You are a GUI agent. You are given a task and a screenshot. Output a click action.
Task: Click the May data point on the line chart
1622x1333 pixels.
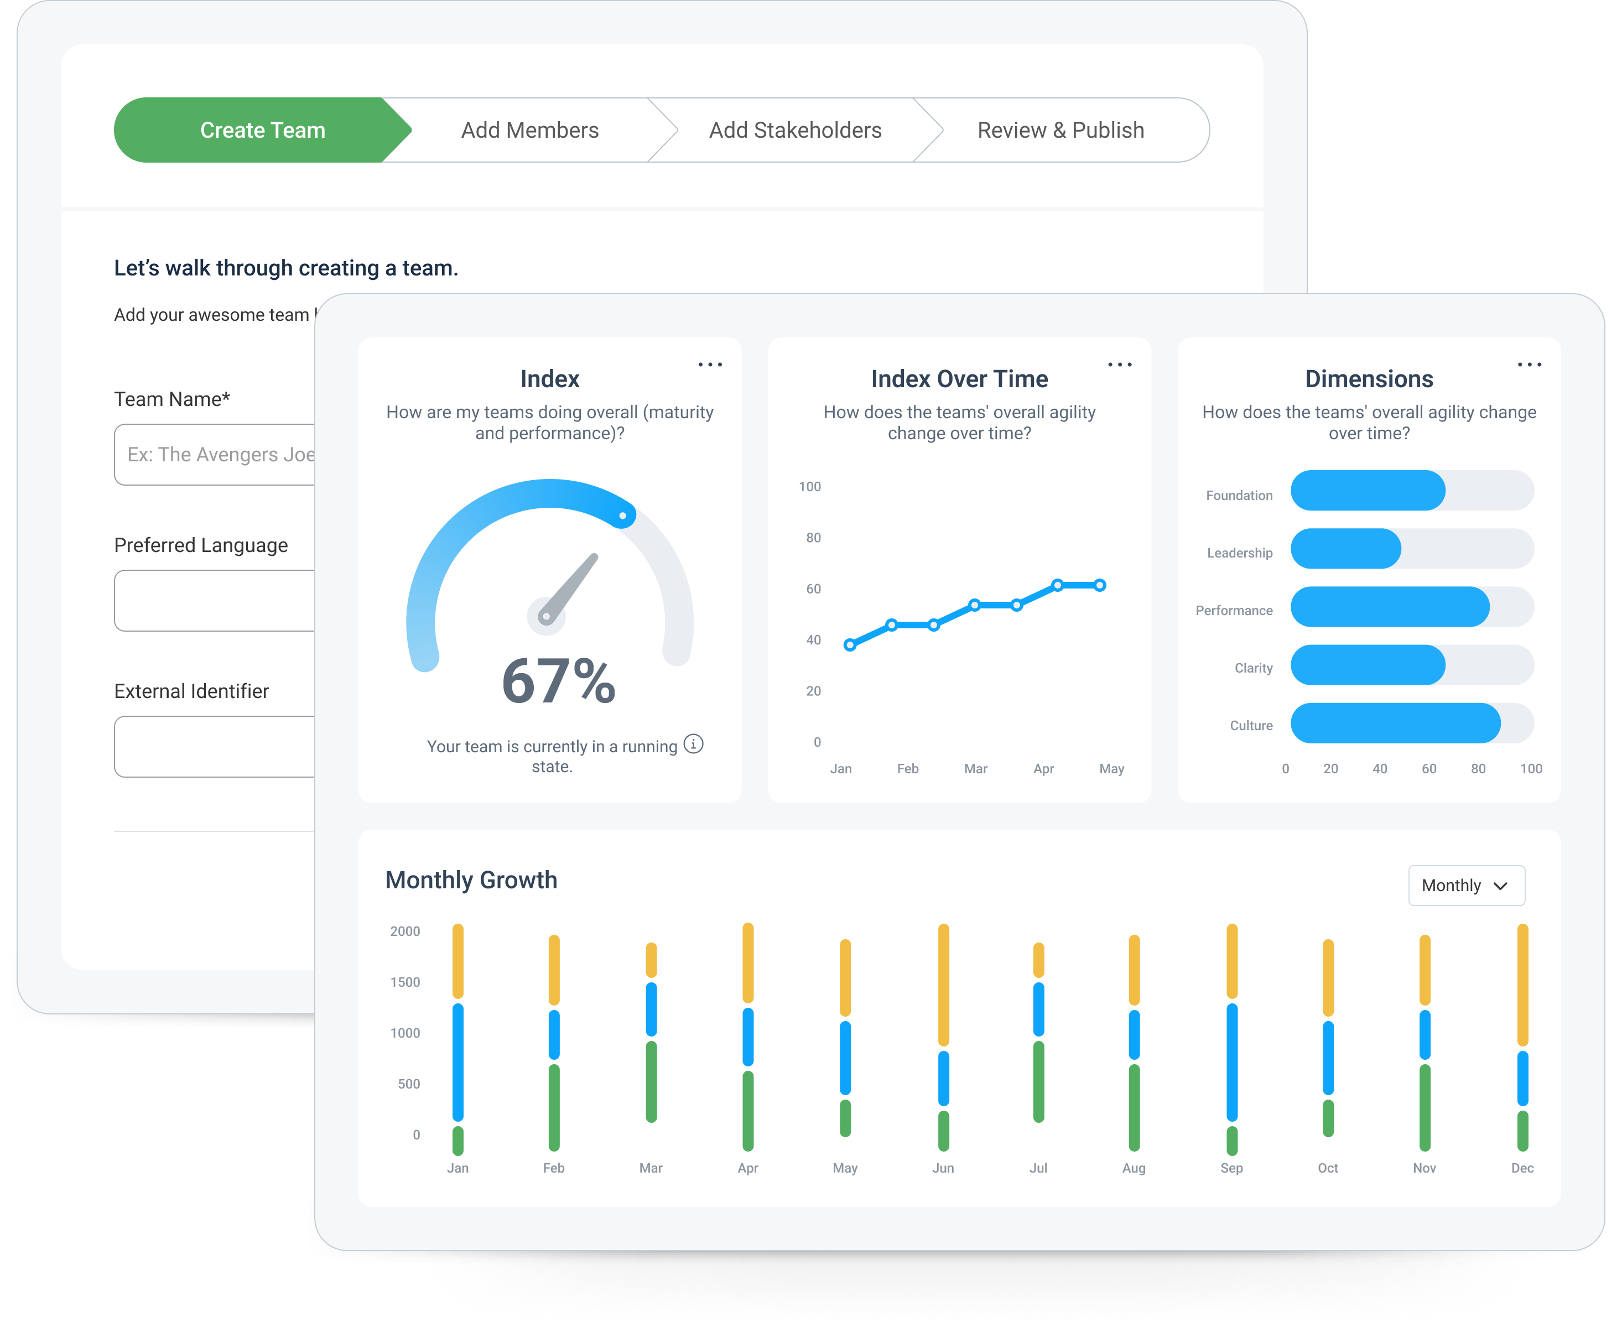1100,585
